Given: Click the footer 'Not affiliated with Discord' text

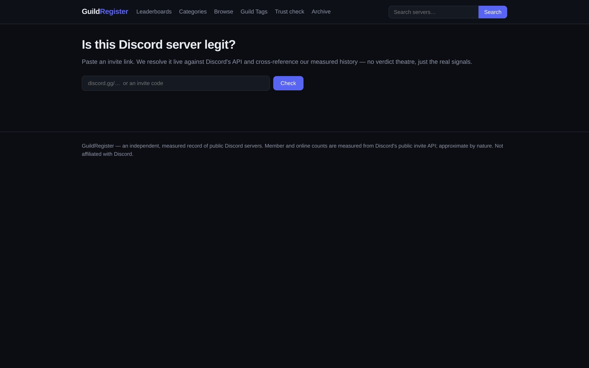Looking at the screenshot, I should click(292, 150).
